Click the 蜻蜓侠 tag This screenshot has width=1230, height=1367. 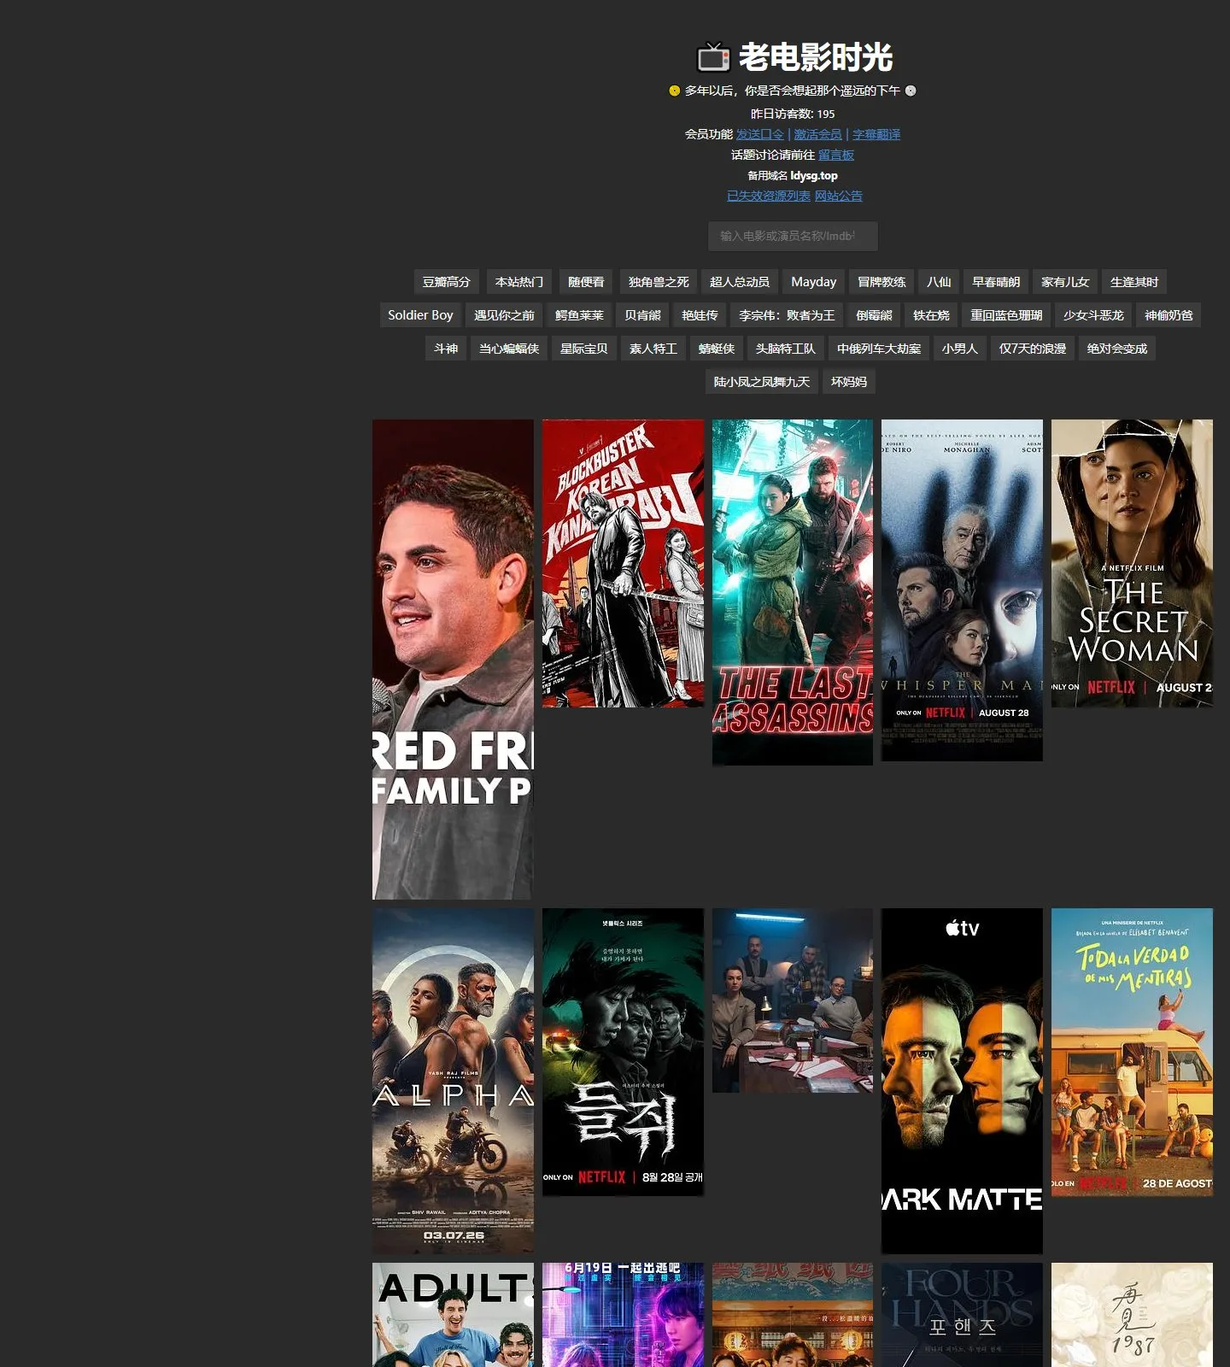pyautogui.click(x=717, y=349)
